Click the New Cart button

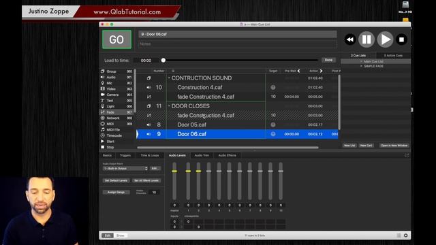366,146
